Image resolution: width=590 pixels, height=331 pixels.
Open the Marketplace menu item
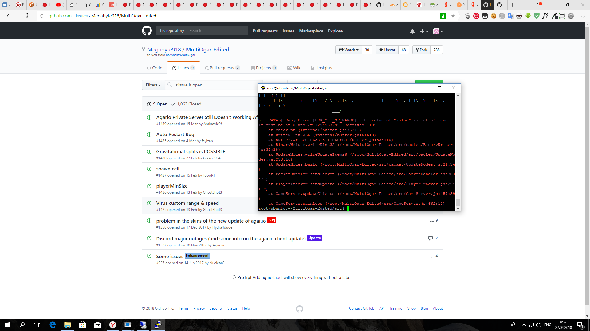coord(311,31)
